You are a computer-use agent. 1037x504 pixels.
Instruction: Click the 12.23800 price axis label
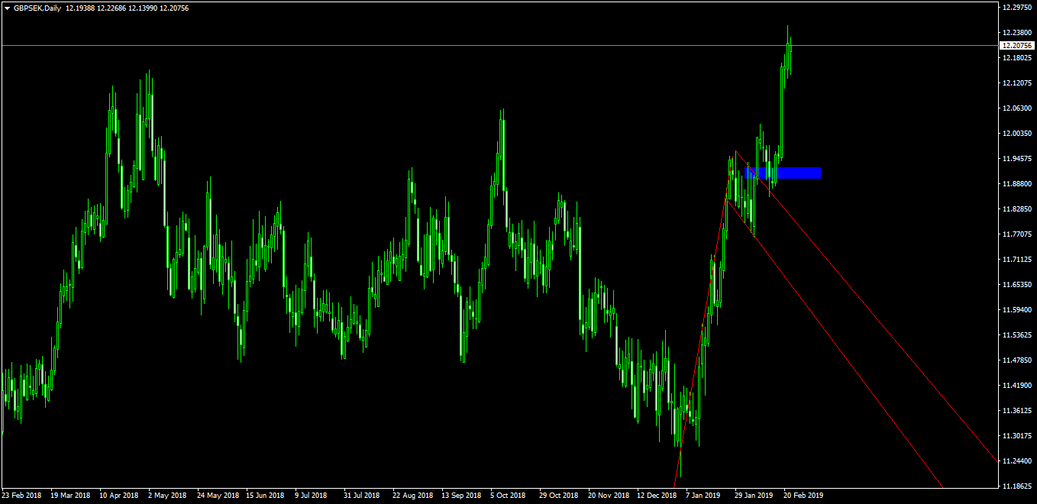(1016, 32)
